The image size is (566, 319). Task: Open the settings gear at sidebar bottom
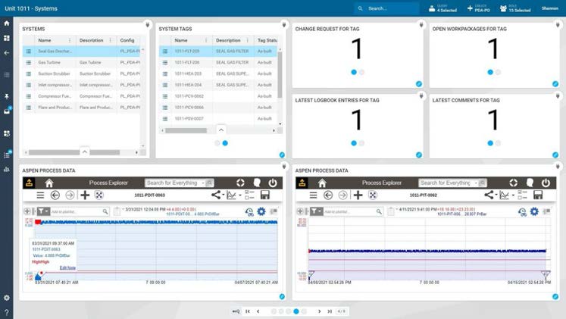click(7, 298)
